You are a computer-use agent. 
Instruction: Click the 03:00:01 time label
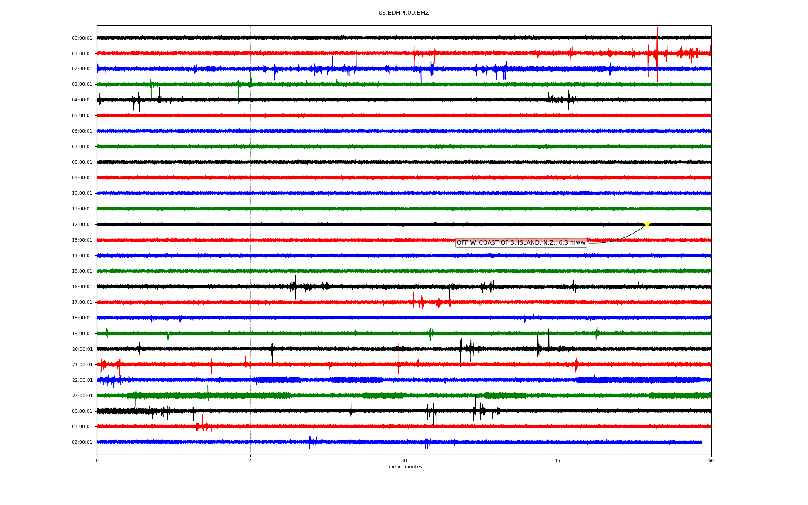(x=82, y=85)
